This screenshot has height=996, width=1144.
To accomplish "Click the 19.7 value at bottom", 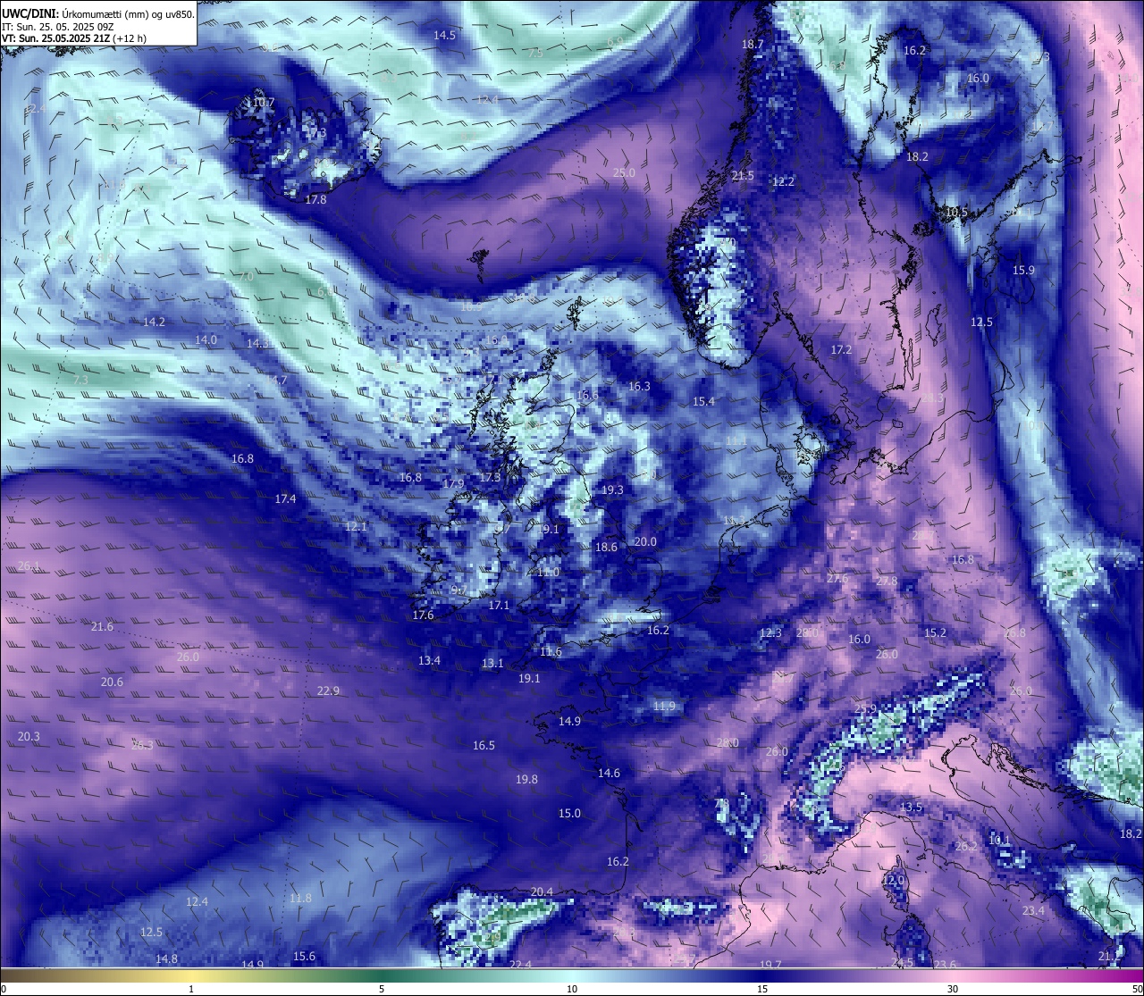I will click(x=770, y=964).
